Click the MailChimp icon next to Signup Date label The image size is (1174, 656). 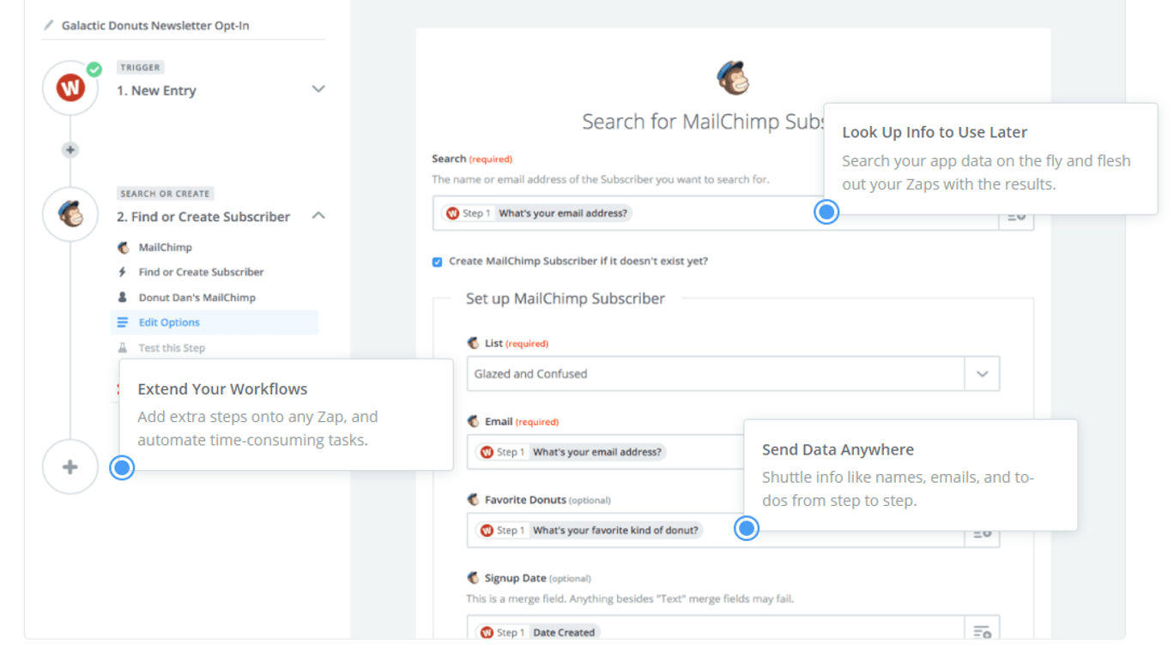click(474, 578)
